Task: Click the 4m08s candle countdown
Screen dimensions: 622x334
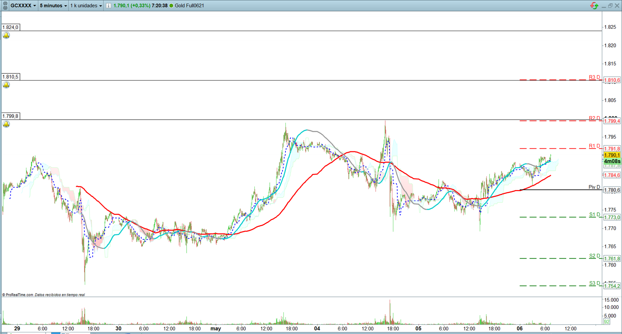Action: pos(612,161)
